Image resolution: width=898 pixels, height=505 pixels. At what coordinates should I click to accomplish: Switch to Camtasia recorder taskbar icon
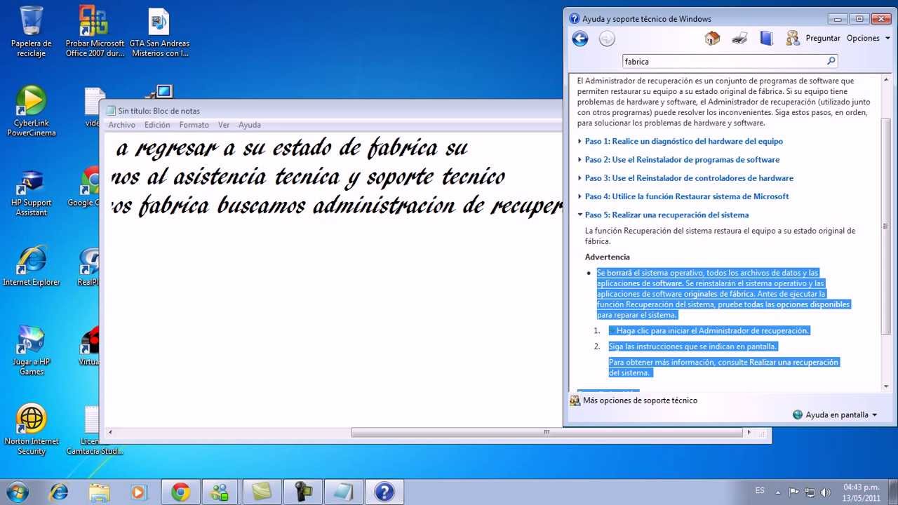302,492
